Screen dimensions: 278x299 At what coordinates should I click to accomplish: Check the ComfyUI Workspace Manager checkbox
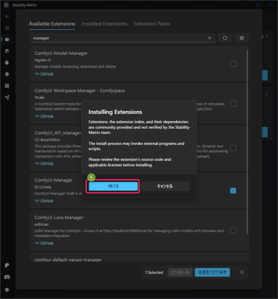233,103
